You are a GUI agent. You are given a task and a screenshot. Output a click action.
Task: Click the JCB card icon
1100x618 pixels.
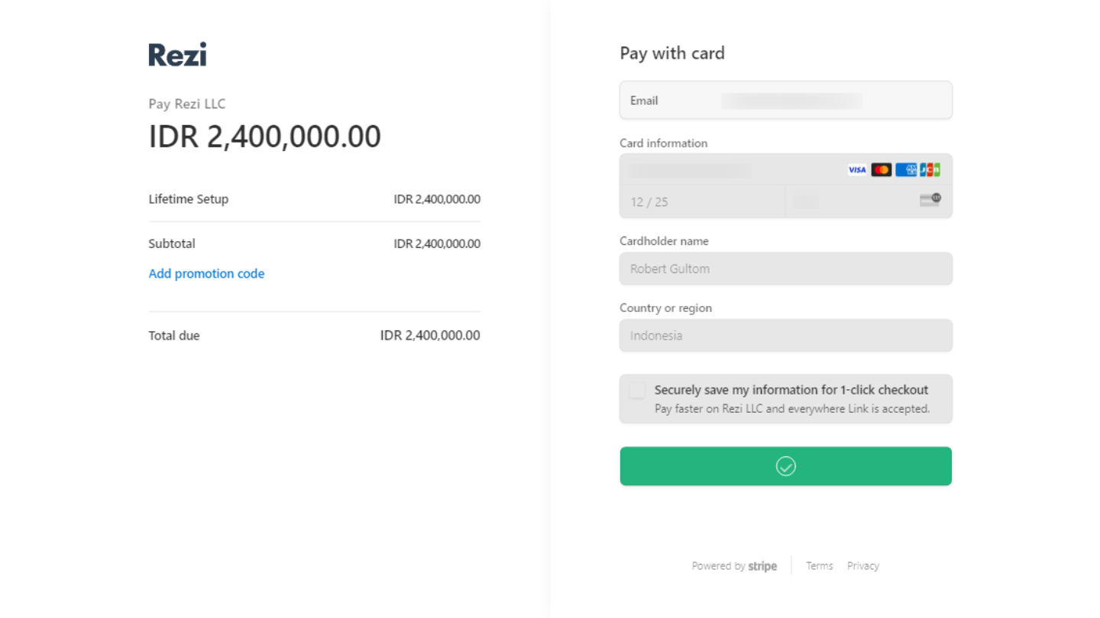click(930, 169)
